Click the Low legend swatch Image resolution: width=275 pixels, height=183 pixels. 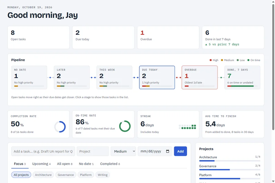[238, 60]
